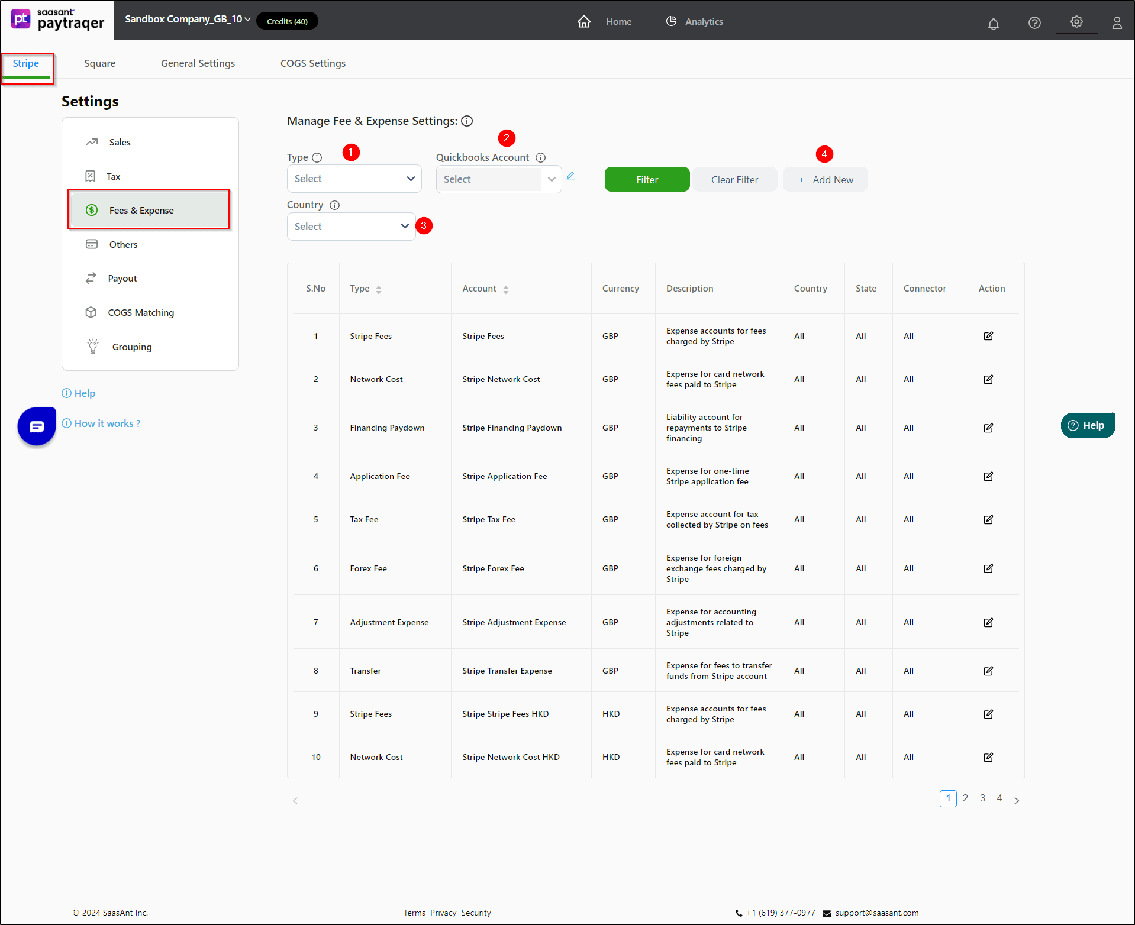Edit the Adjustment Expense row
Viewport: 1135px width, 925px height.
988,622
